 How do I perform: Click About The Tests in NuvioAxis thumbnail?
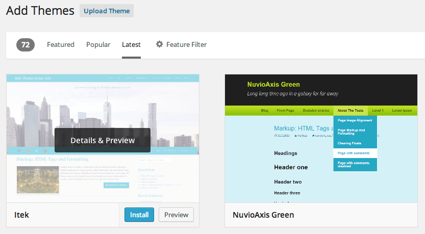[350, 110]
